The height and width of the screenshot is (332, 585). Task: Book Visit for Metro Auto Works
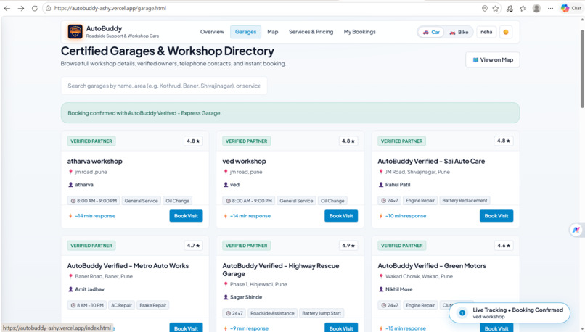186,328
